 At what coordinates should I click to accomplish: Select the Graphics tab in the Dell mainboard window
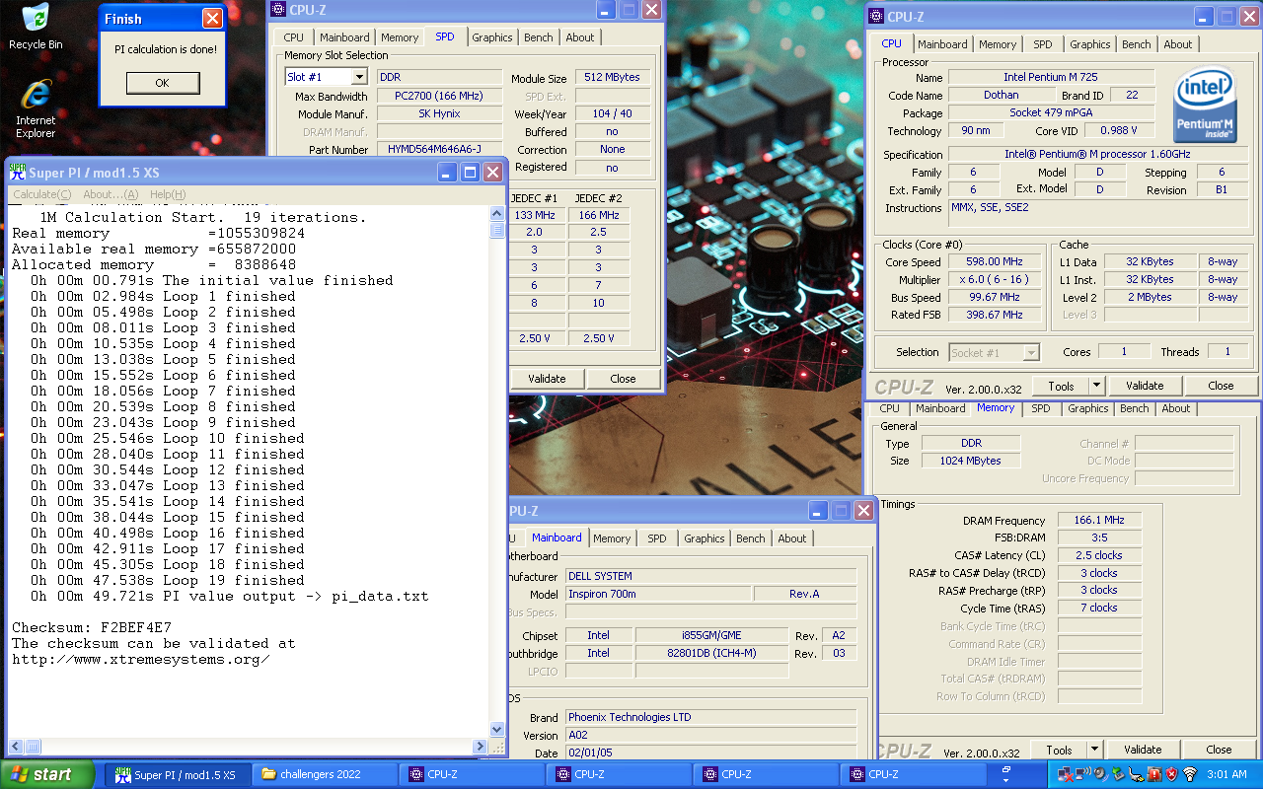click(x=704, y=538)
